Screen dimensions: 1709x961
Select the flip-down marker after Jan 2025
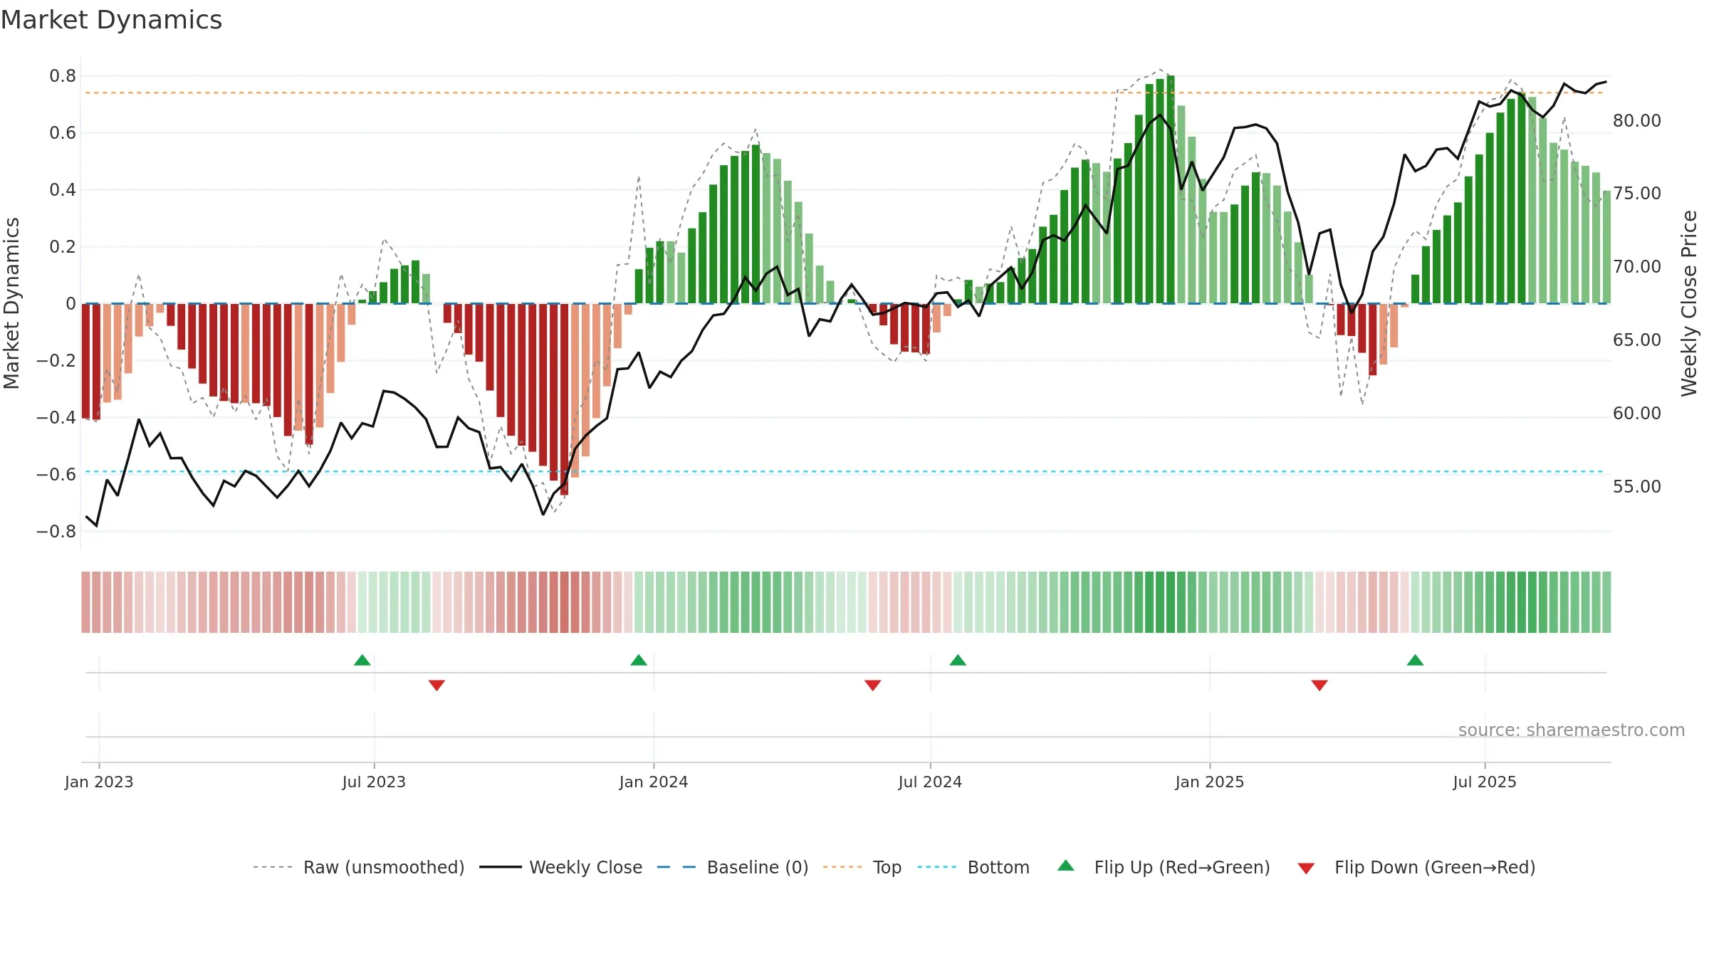pyautogui.click(x=1319, y=685)
